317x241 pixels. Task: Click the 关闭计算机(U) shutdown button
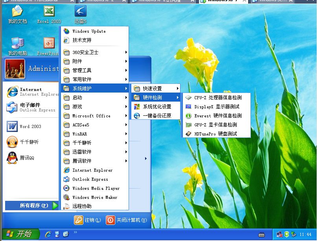[x=127, y=220]
